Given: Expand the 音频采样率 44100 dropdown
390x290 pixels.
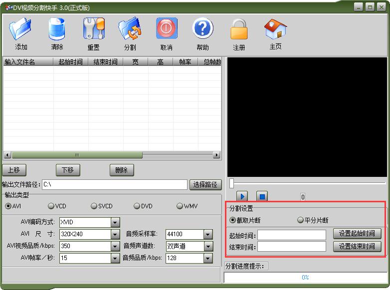Looking at the screenshot, I should [208, 234].
